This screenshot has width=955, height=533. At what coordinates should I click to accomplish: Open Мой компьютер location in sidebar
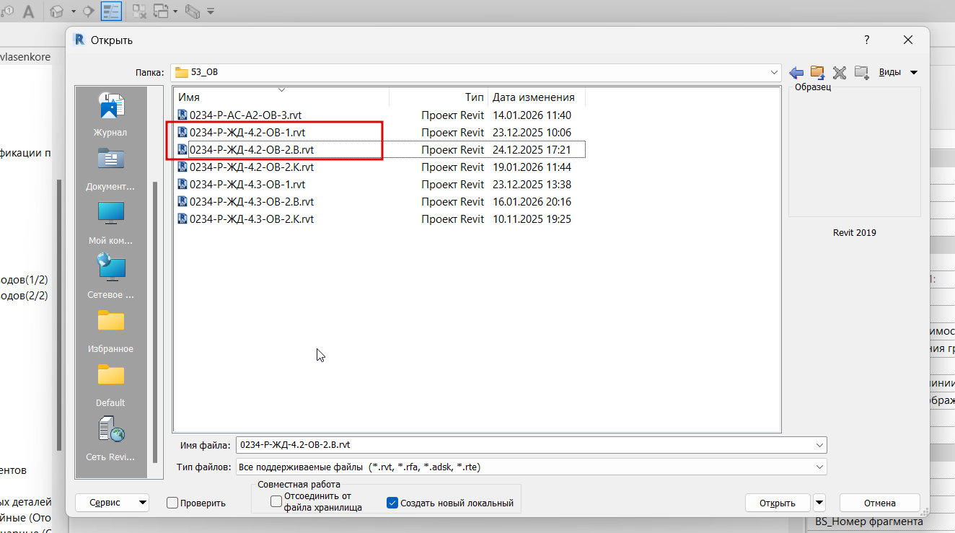coord(110,223)
